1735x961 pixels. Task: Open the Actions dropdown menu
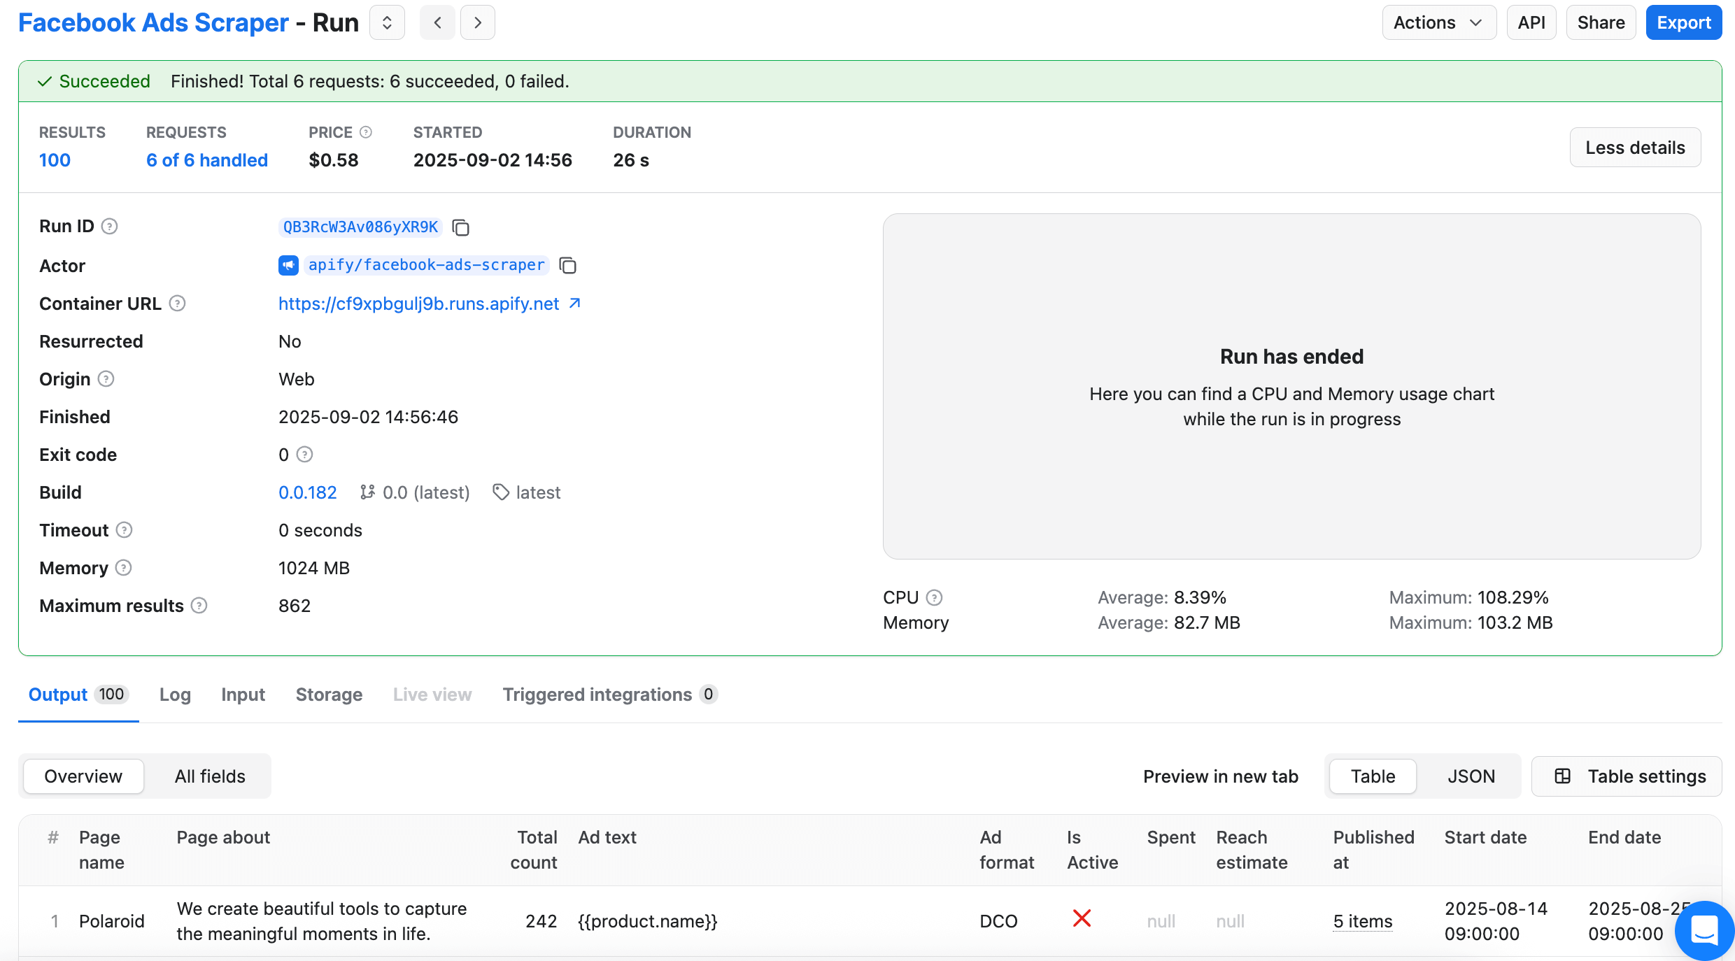pos(1438,22)
